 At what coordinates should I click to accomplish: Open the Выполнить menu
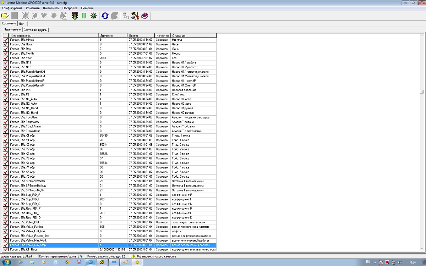51,8
